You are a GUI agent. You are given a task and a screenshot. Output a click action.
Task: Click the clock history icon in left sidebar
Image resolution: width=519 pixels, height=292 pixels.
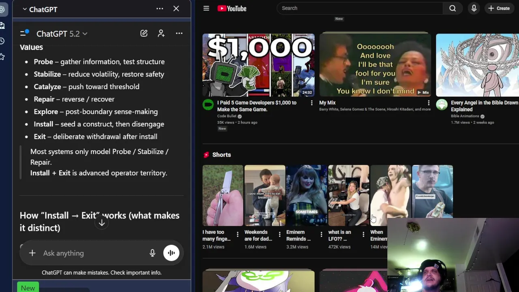[x=2, y=41]
